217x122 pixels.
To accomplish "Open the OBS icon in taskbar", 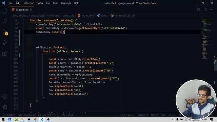I will tap(48, 119).
